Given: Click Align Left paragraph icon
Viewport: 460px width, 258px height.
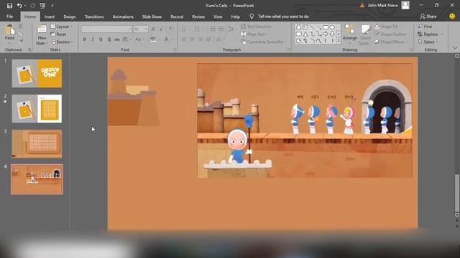Looking at the screenshot, I should 184,39.
